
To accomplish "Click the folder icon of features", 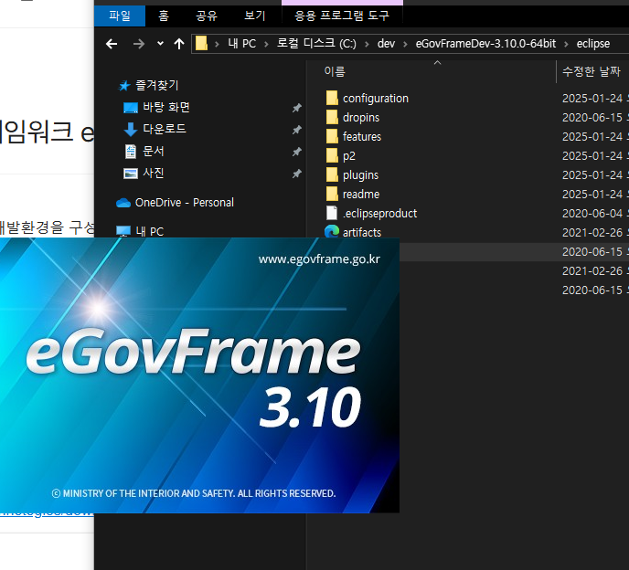I will point(332,136).
